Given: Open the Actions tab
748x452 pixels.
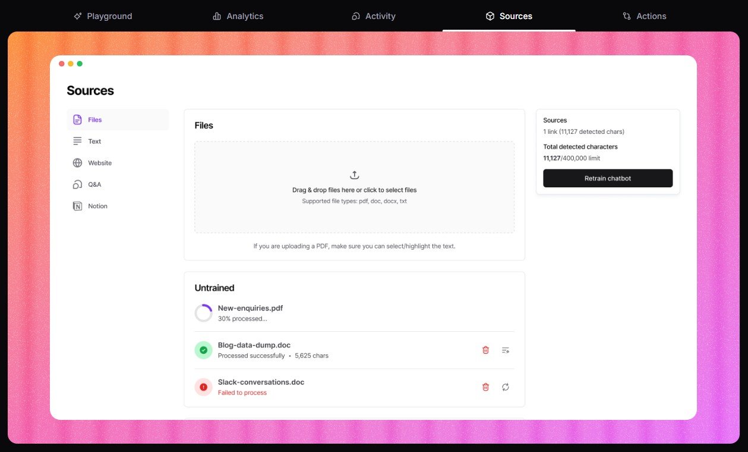Looking at the screenshot, I should [644, 16].
